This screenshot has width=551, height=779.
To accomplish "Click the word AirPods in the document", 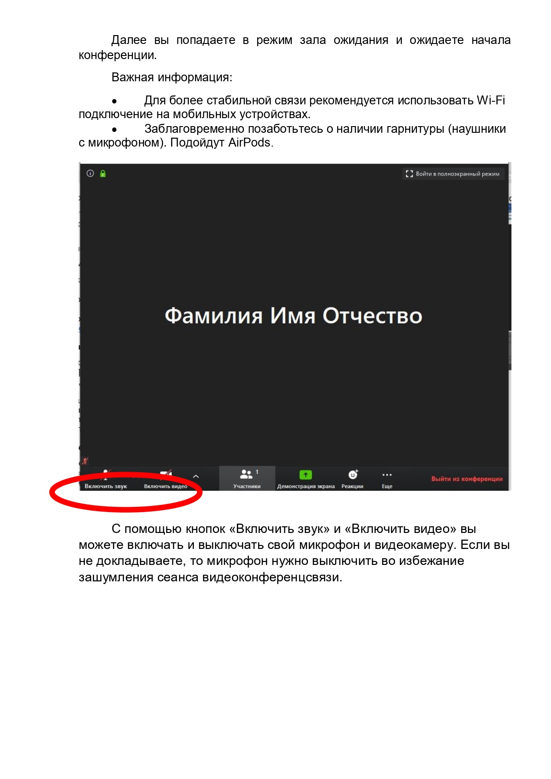I will 249,143.
